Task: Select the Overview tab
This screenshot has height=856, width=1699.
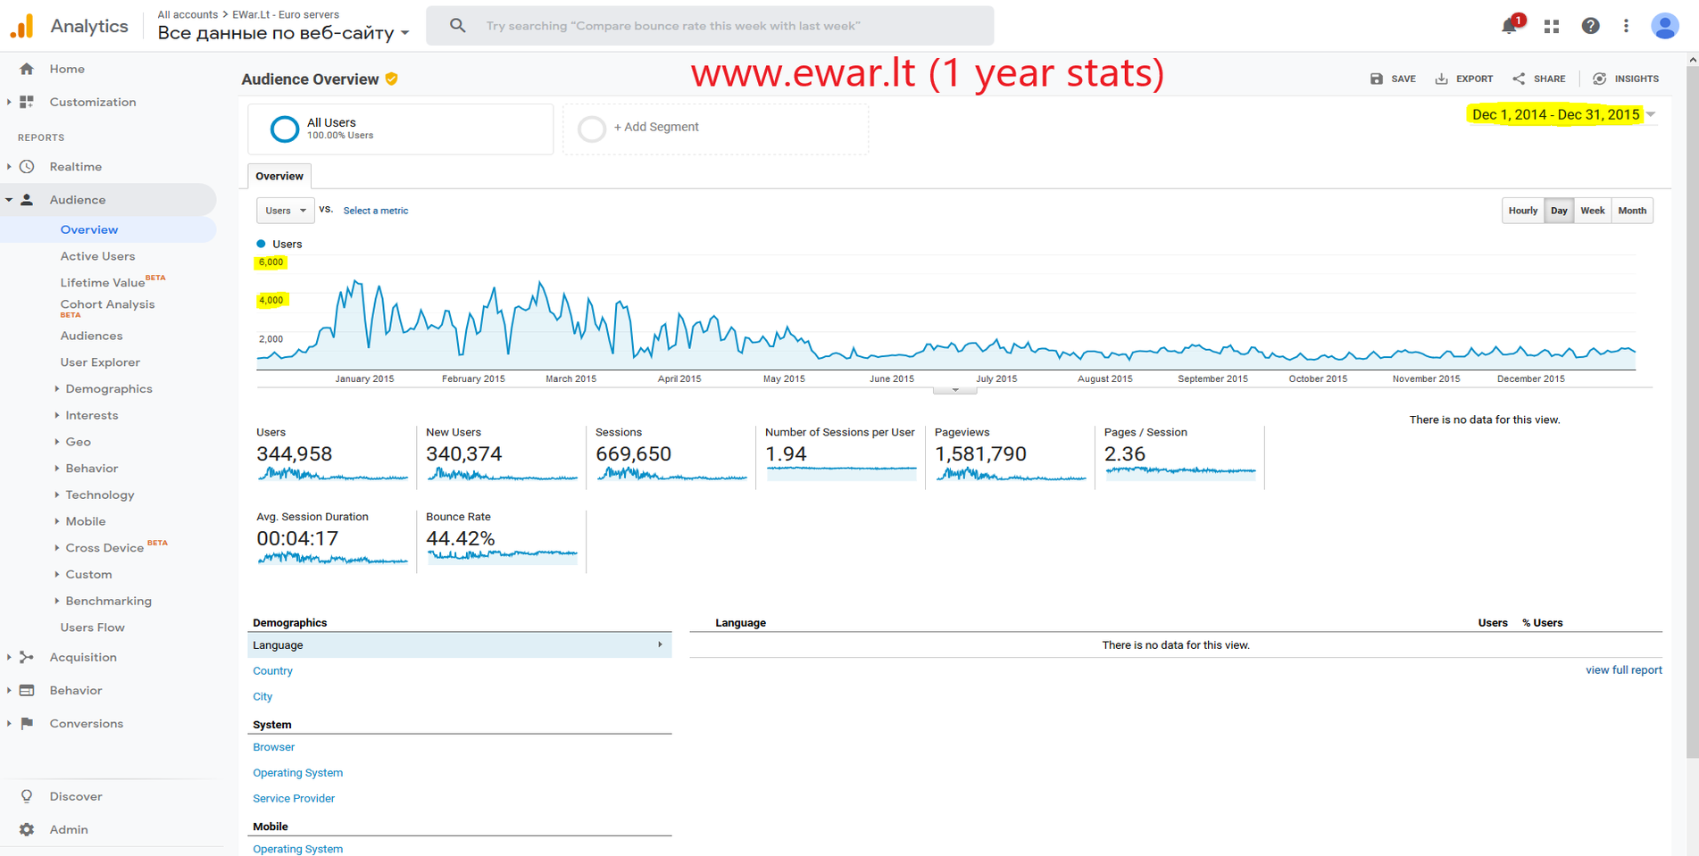Action: (x=279, y=176)
